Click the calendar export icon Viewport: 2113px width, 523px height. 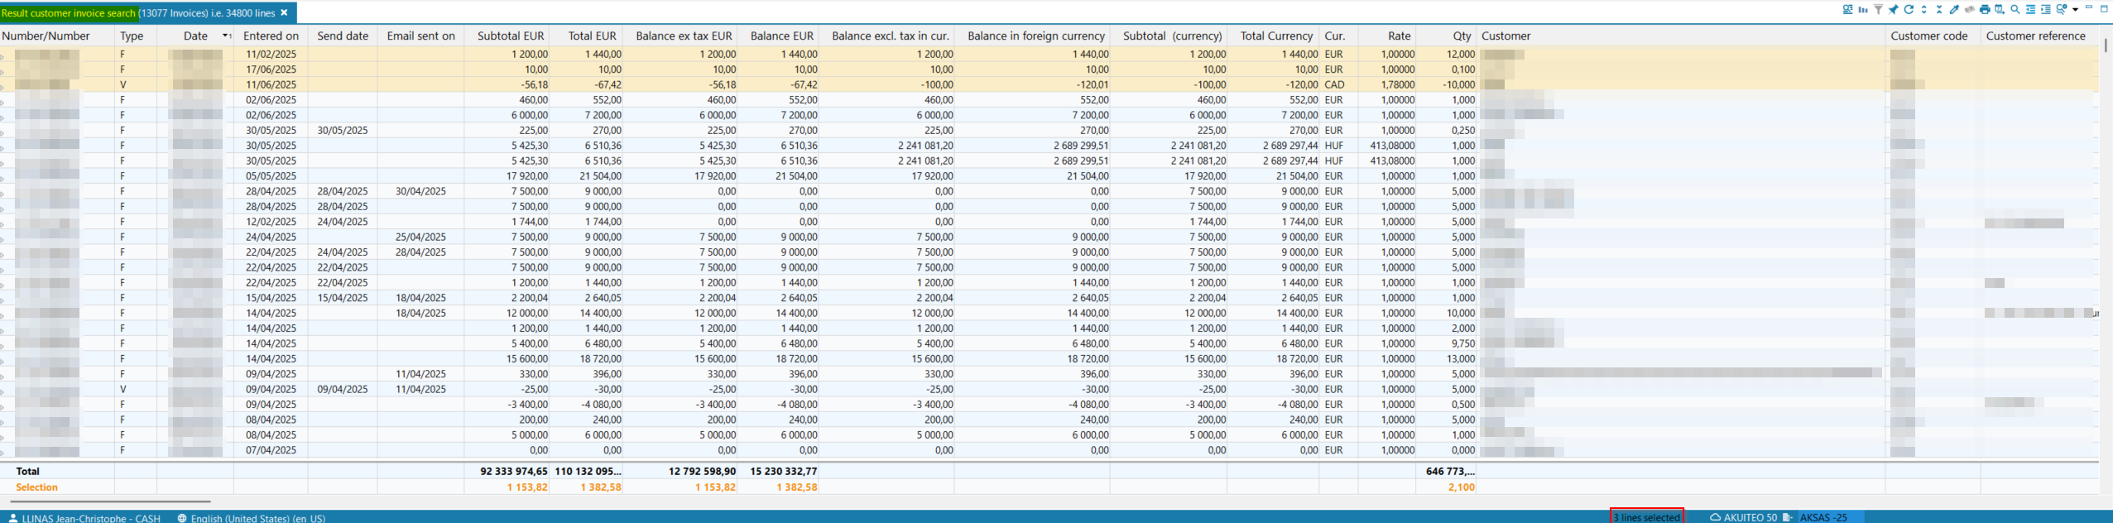tap(2000, 9)
